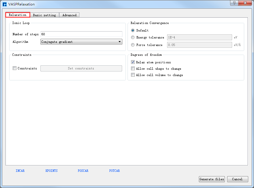Open the KPOINTS file link
254x188 pixels.
[x=52, y=171]
